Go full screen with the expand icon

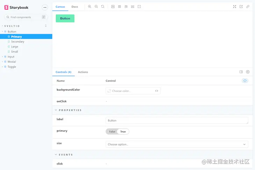pos(234,7)
